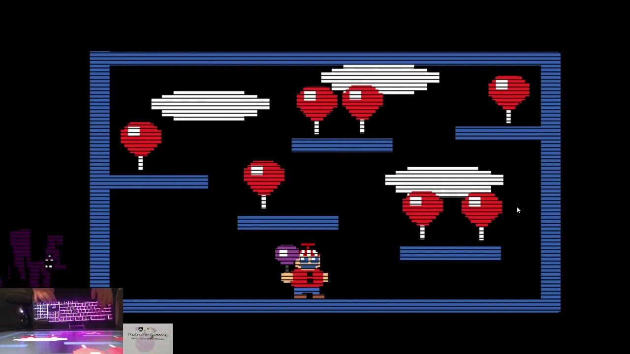The width and height of the screenshot is (630, 354).
Task: Click the blue platform under the lower-right balloons
Action: (450, 253)
